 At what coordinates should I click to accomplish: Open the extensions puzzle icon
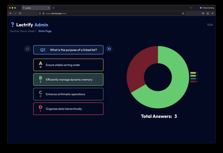(208, 13)
